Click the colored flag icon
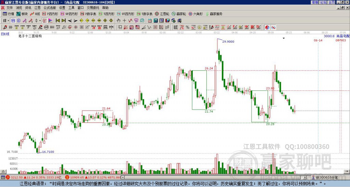This screenshot has height=187, width=350. 51,21
